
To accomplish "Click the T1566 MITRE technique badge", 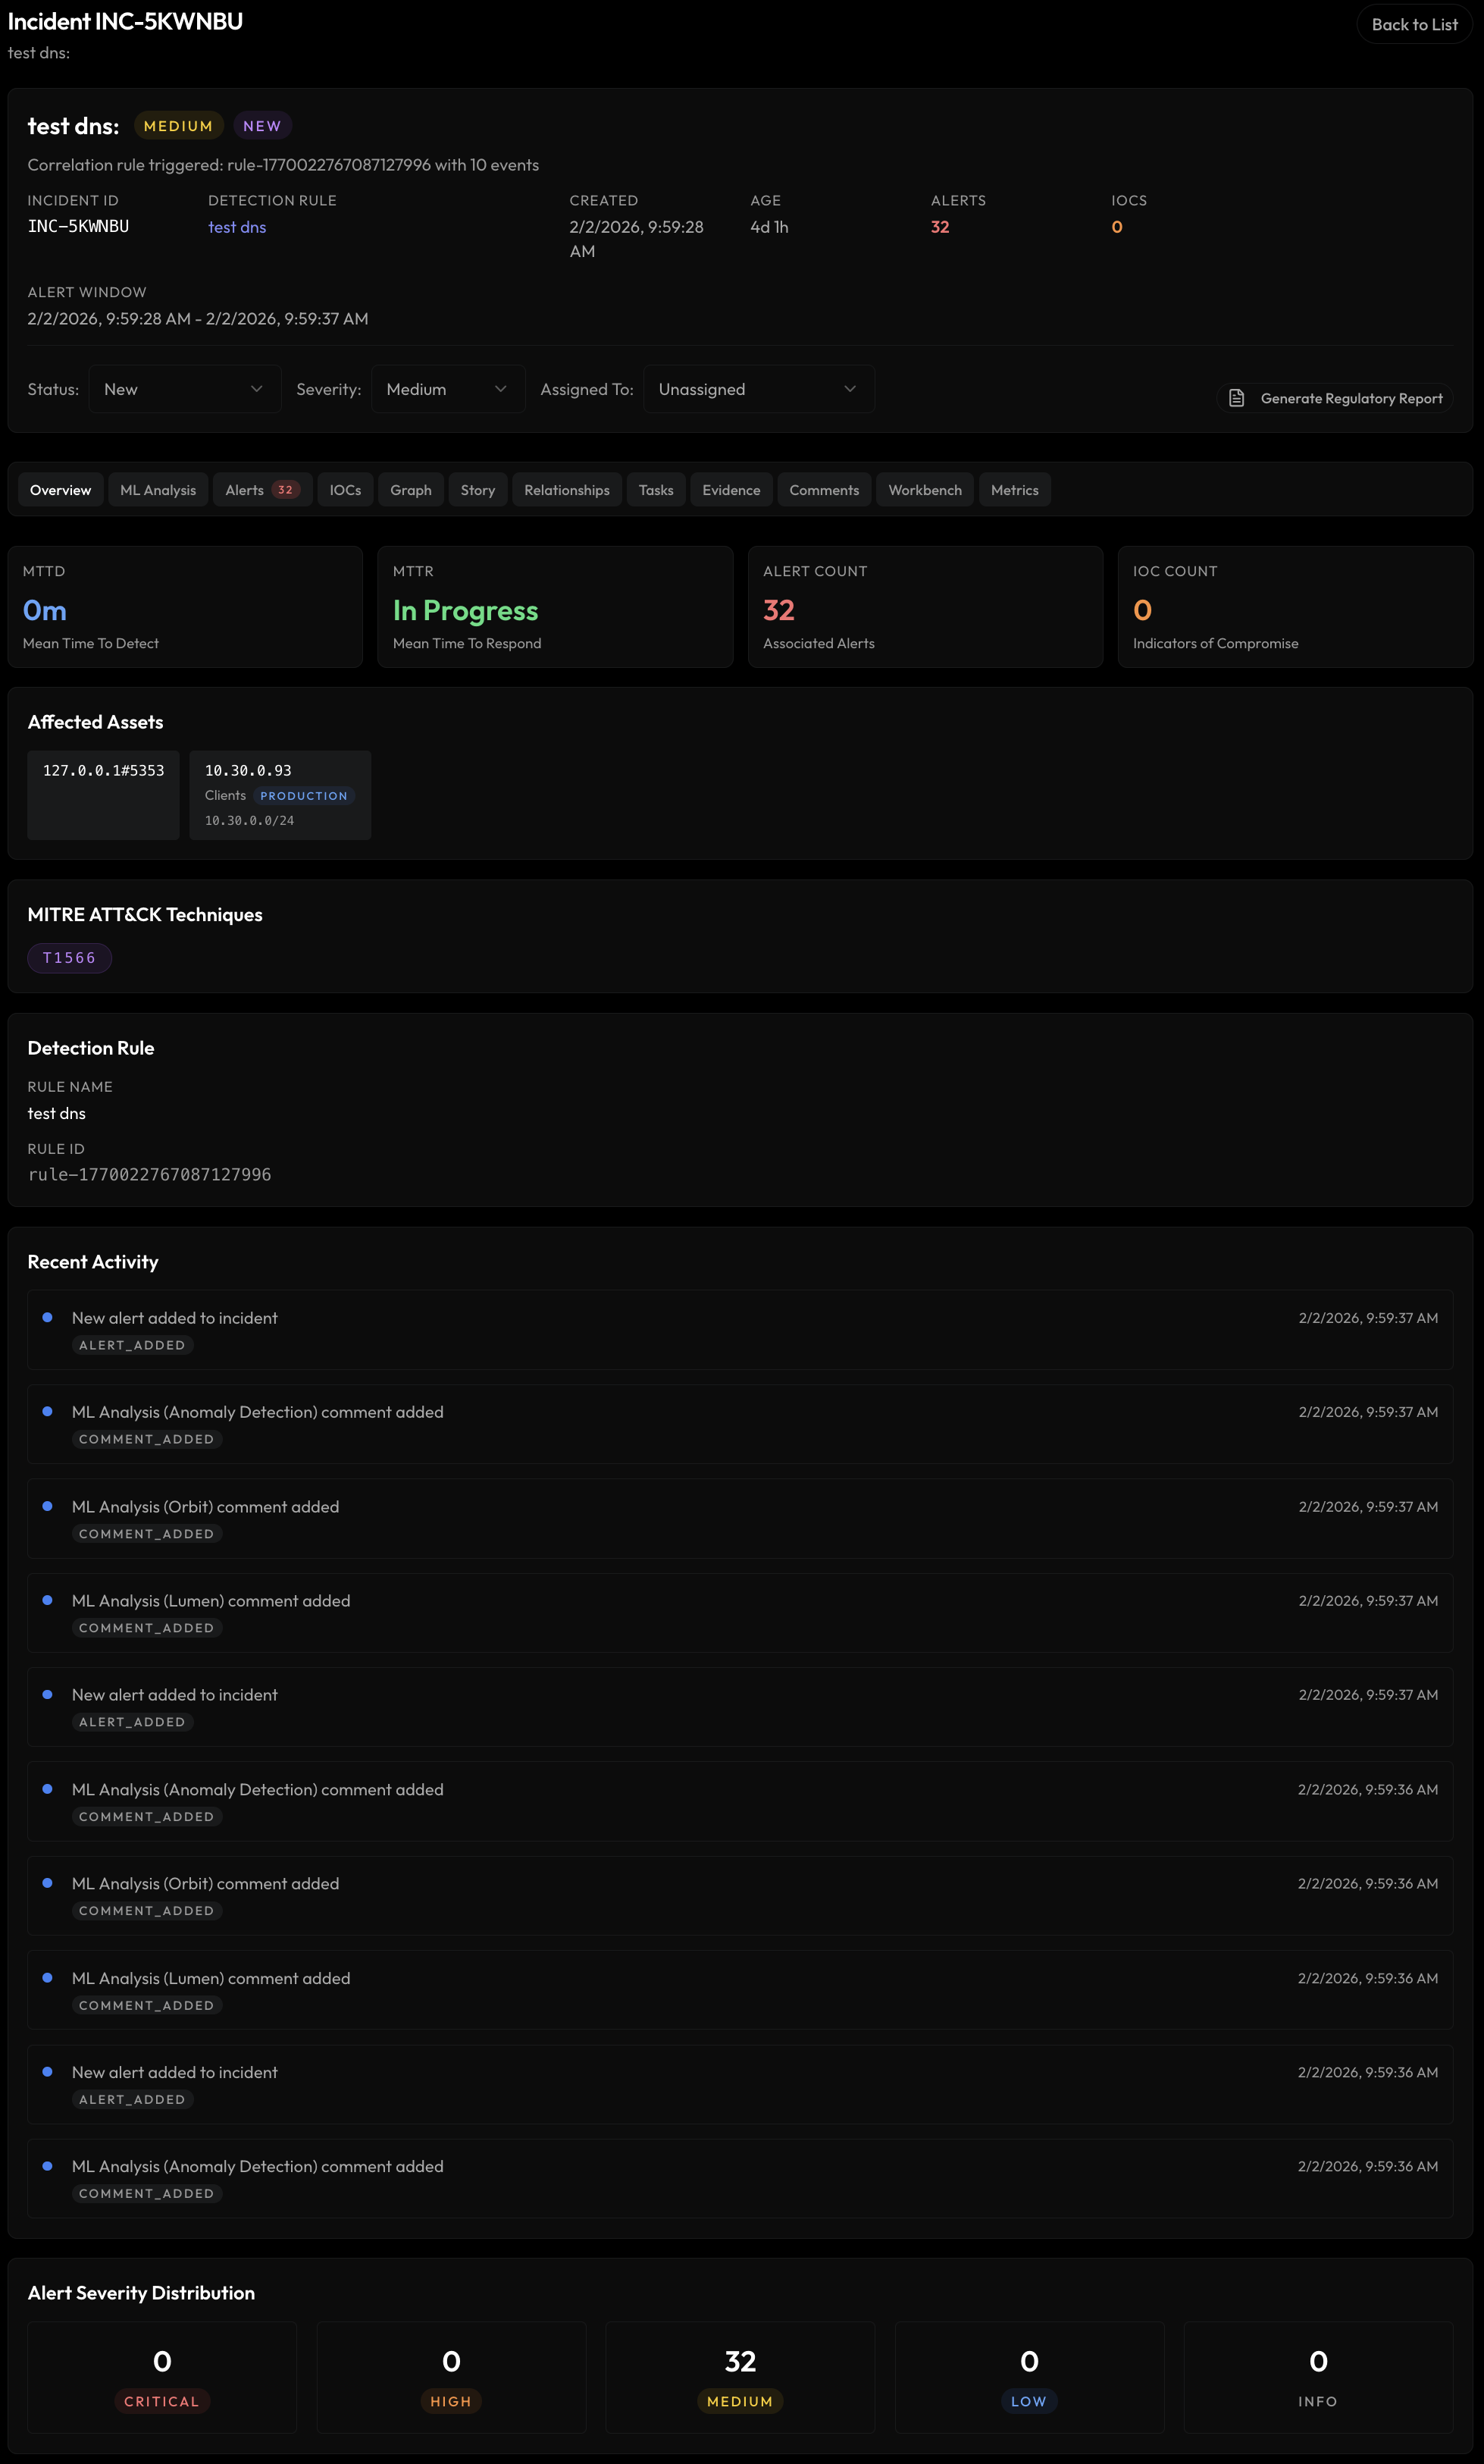I will 69,957.
